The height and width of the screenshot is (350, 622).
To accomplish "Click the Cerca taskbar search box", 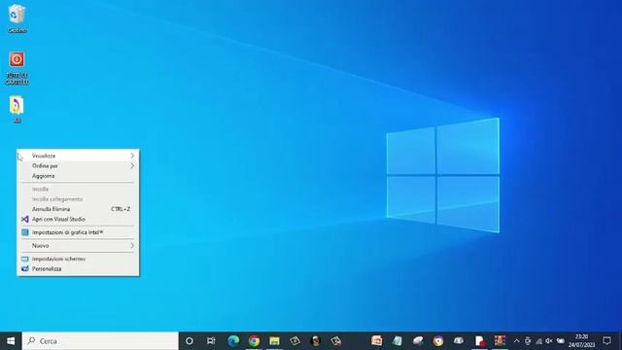I will 100,341.
